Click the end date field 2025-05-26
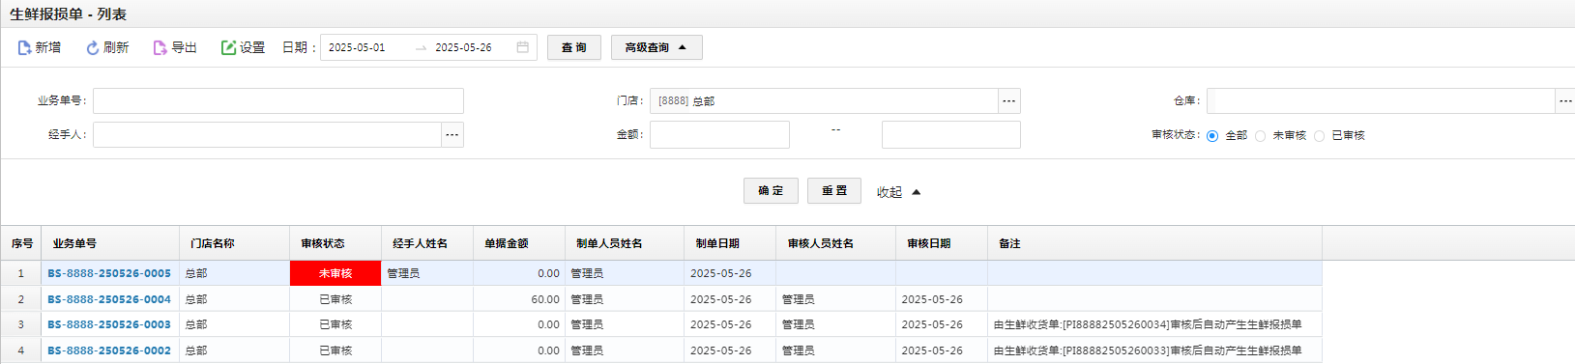The image size is (1575, 364). [463, 47]
